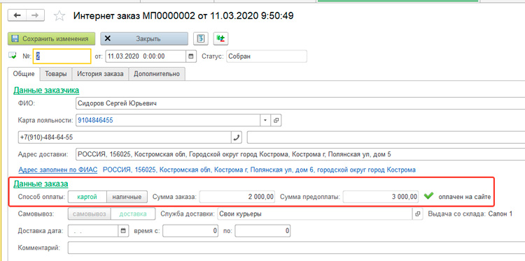Open the Общие tab

tap(24, 74)
